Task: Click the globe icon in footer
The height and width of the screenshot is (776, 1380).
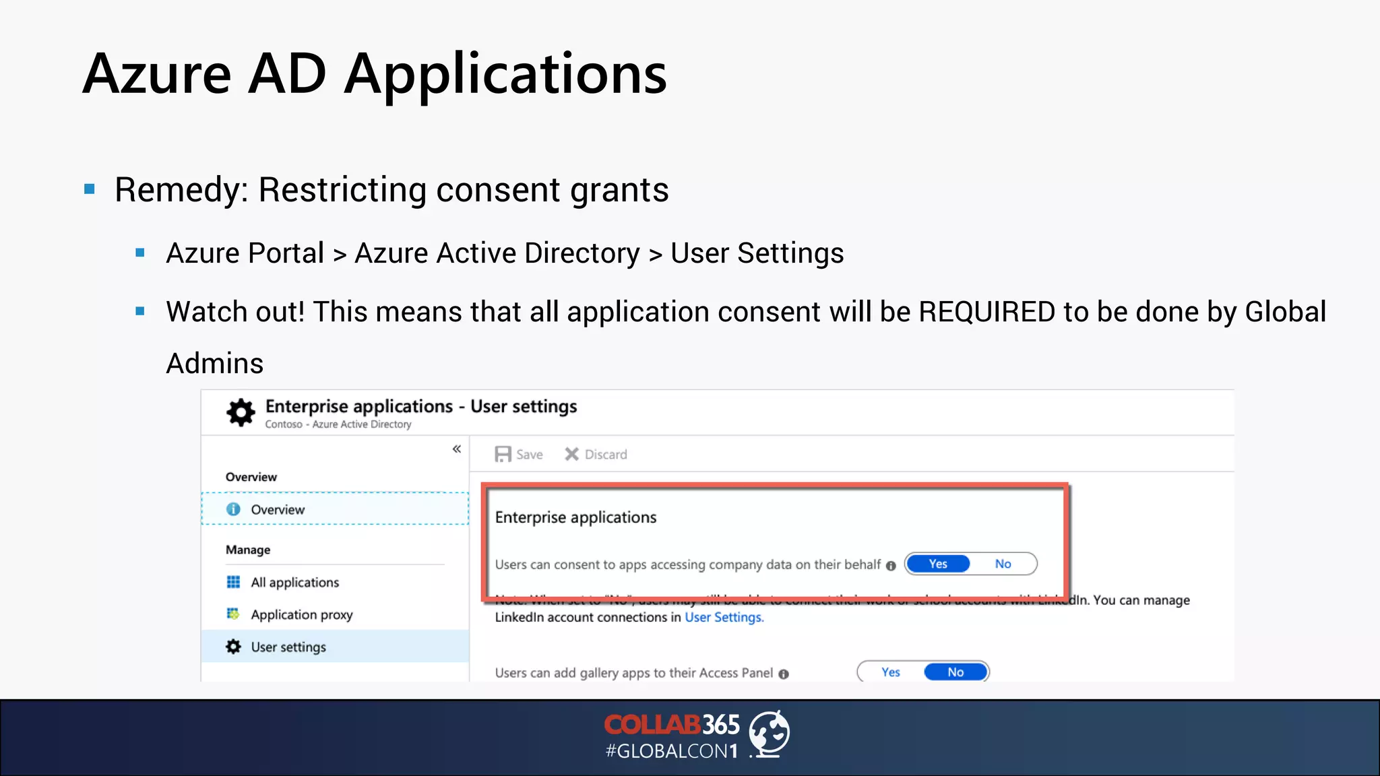Action: [x=770, y=734]
